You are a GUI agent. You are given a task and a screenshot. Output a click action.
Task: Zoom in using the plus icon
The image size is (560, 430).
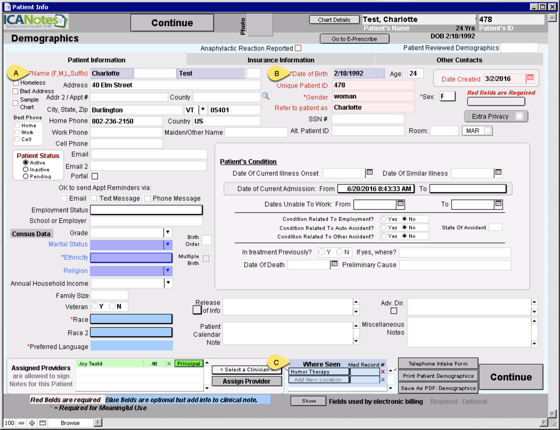point(31,423)
